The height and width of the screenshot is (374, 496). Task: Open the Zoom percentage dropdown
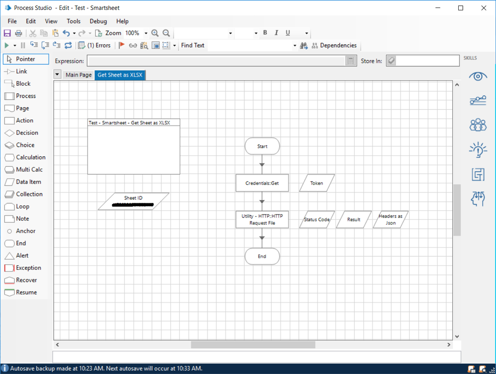(x=146, y=33)
